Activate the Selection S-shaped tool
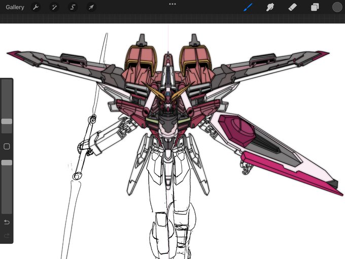The image size is (345, 259). click(73, 7)
